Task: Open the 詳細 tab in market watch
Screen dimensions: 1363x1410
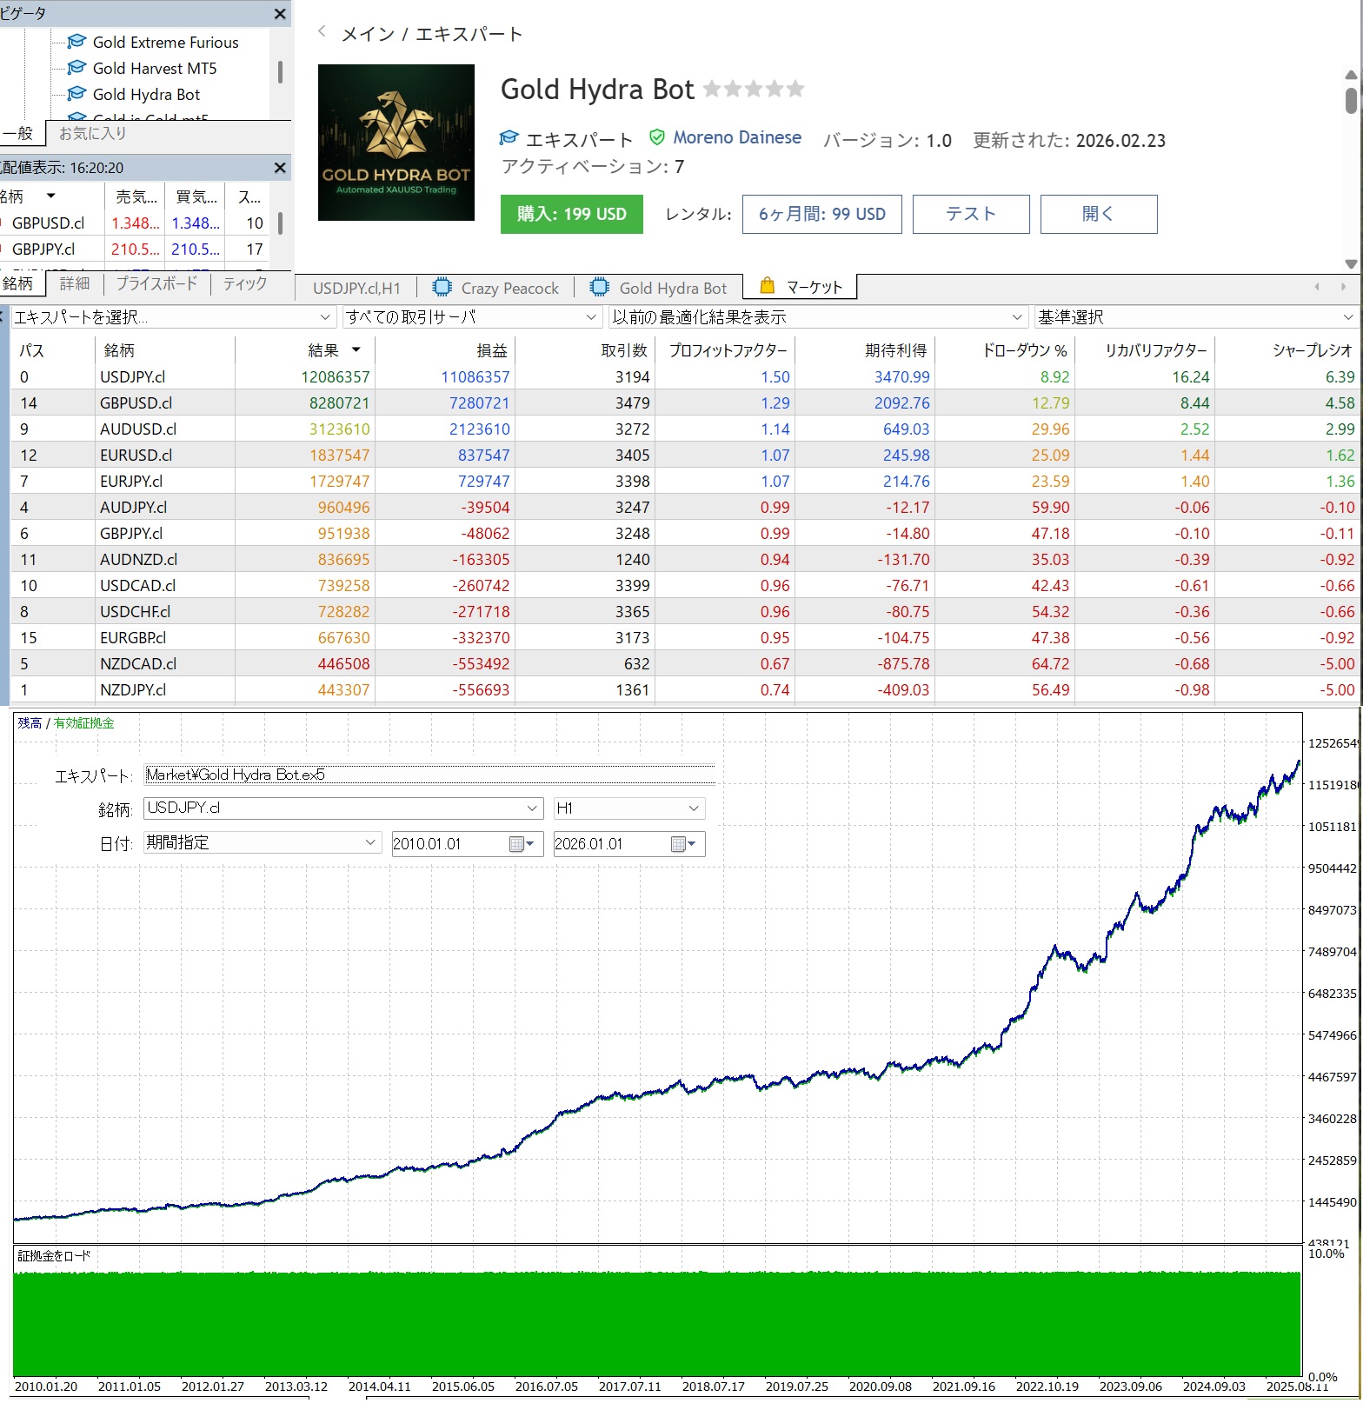Action: 75,283
